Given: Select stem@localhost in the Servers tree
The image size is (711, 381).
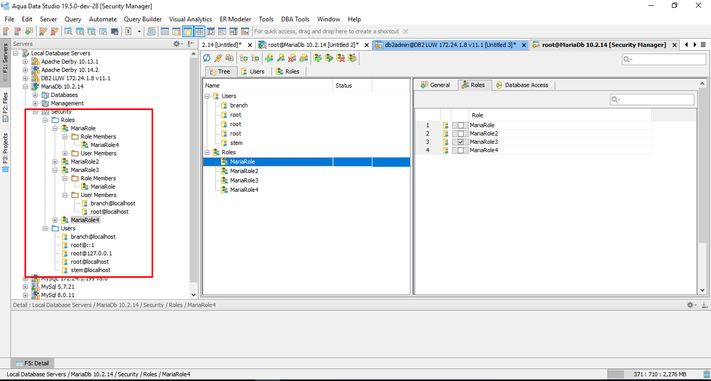Looking at the screenshot, I should (91, 270).
